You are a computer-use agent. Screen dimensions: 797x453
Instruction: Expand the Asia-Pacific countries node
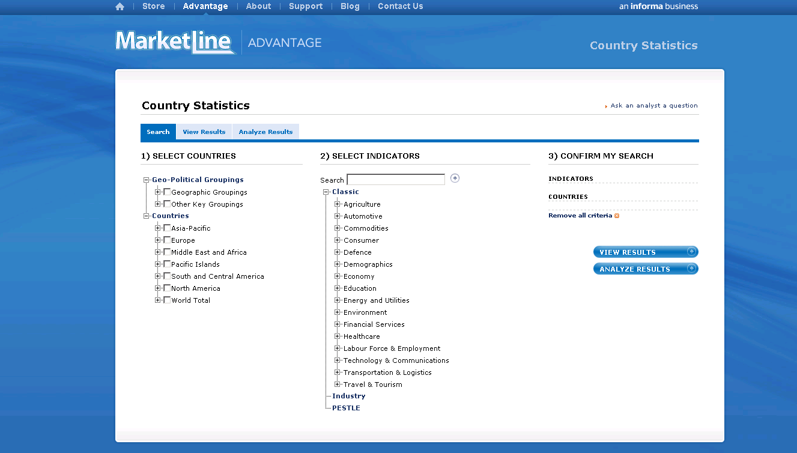point(158,228)
